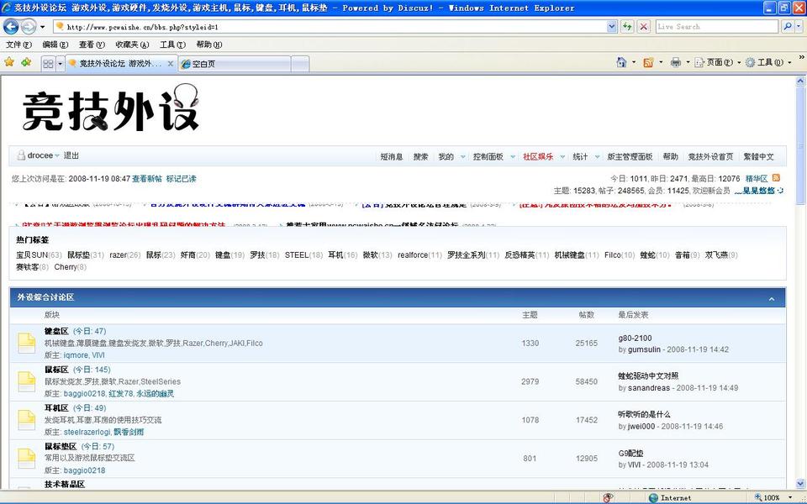Open the Quick Tabs list dropdown arrow
Screen dimensions: 807x504
[61, 64]
